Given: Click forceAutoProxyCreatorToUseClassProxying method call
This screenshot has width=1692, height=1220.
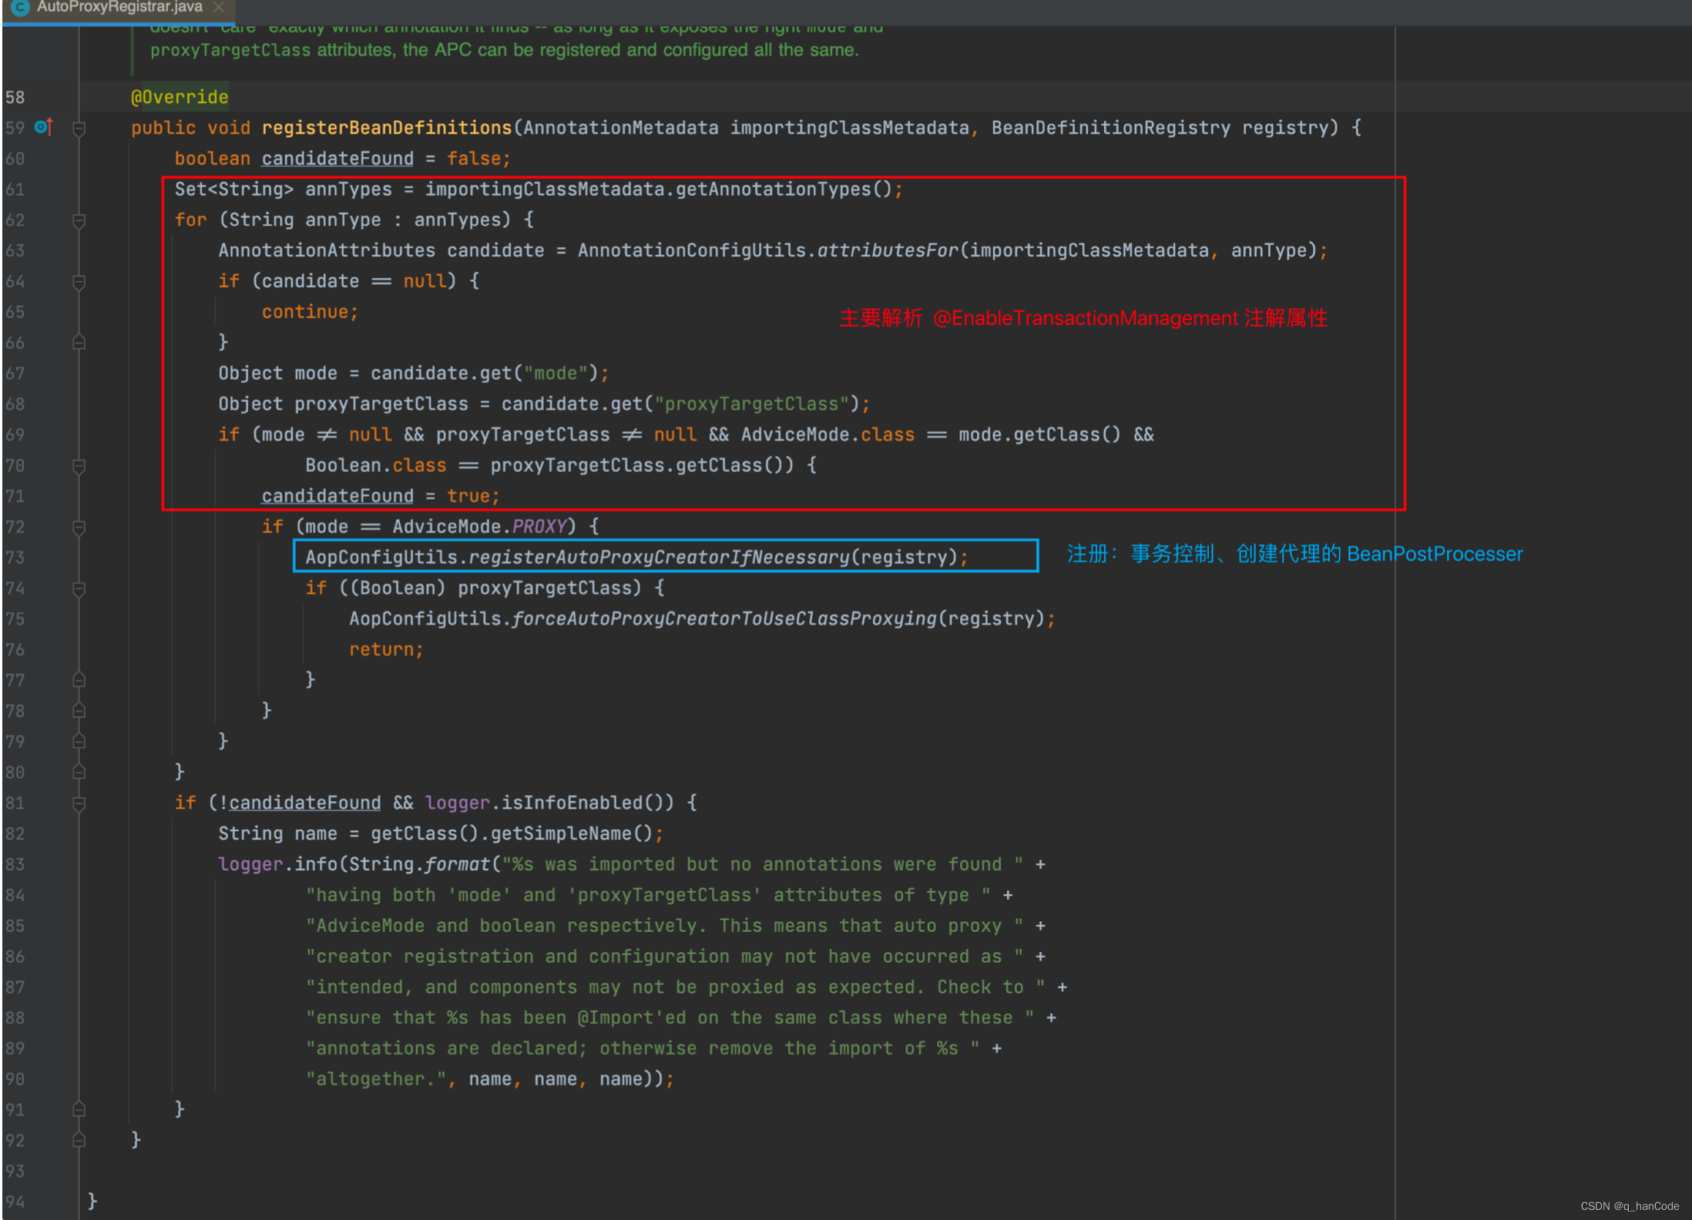Looking at the screenshot, I should tap(724, 618).
